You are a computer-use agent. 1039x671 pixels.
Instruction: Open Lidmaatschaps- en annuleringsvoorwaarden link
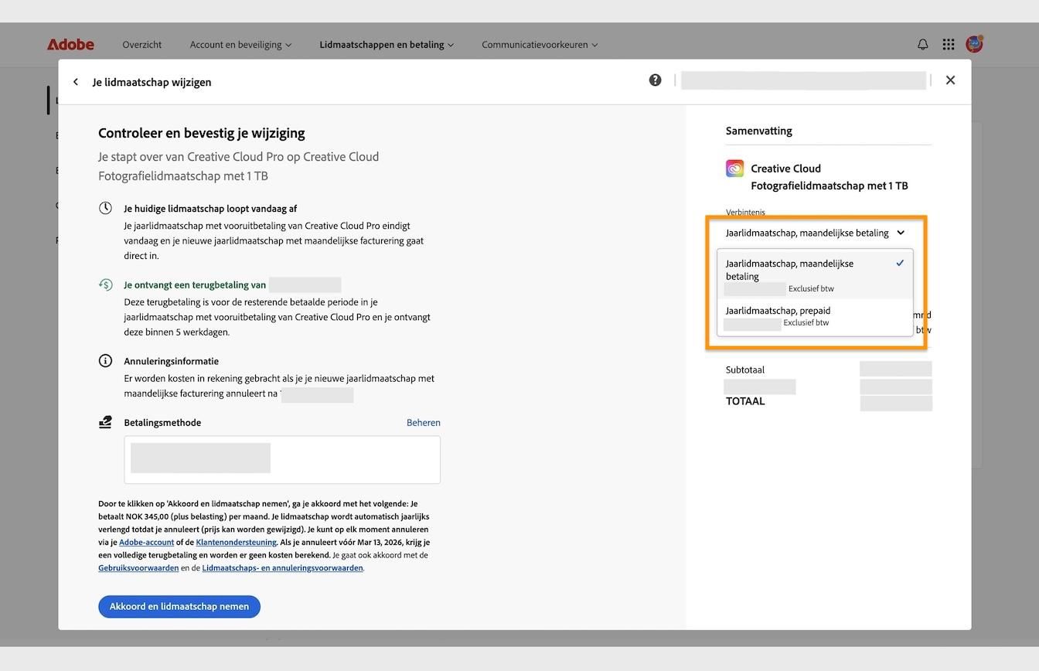[282, 568]
